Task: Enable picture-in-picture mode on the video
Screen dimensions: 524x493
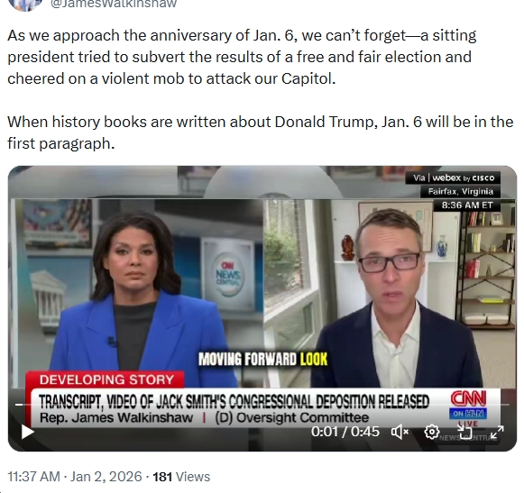Action: (464, 432)
